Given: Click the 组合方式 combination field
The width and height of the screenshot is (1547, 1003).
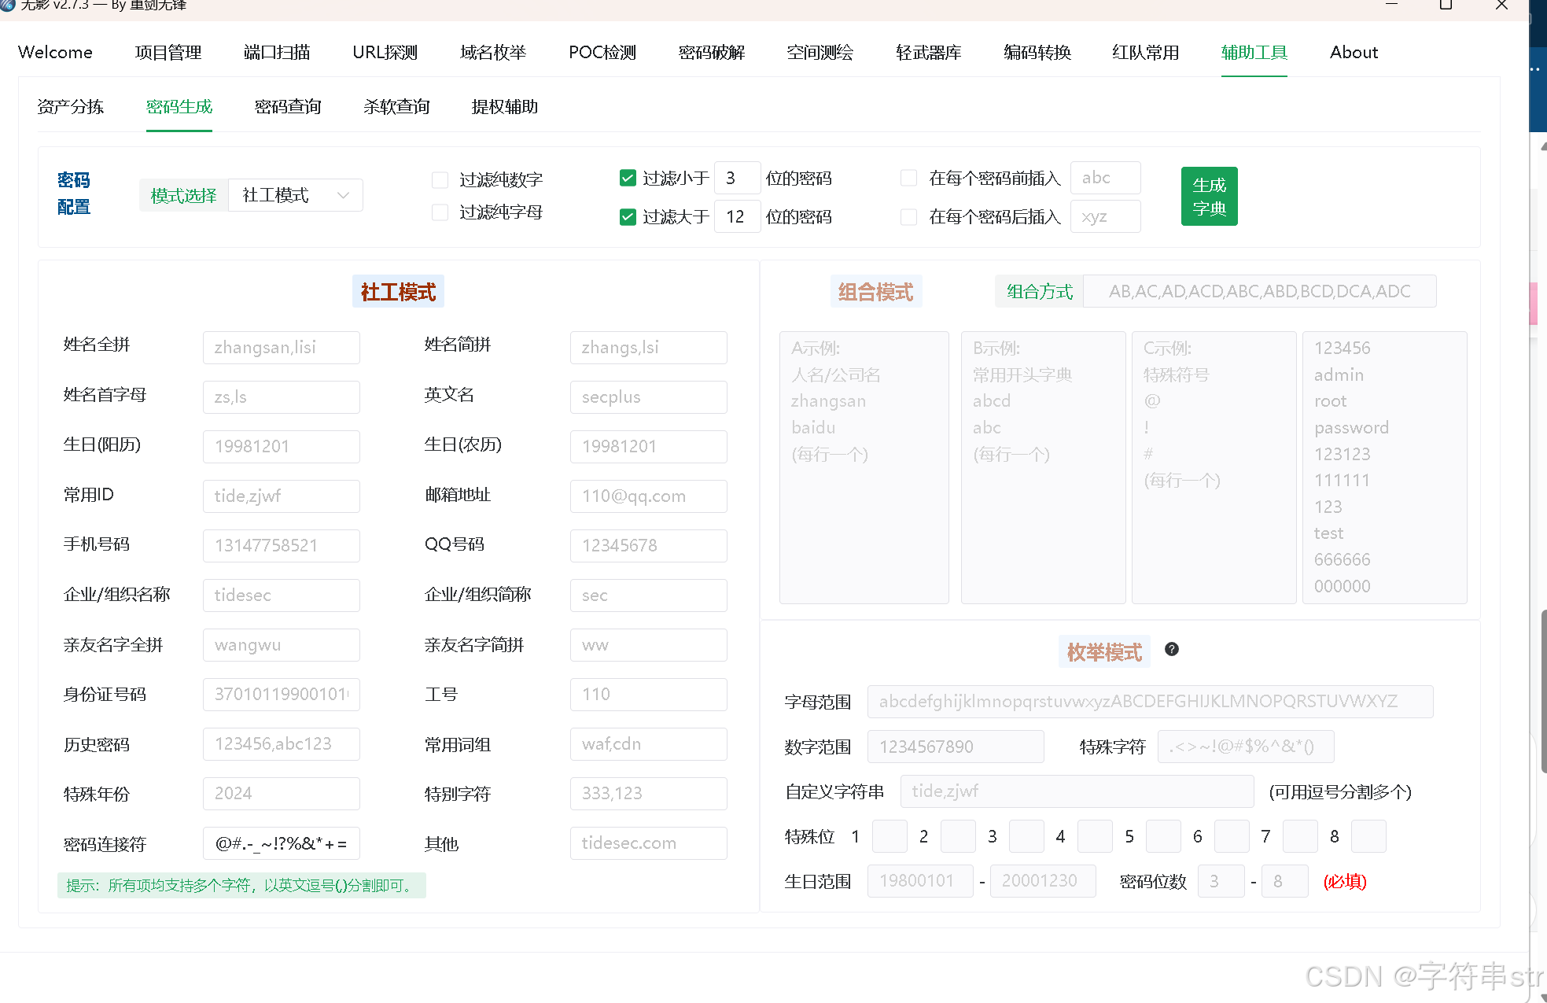Looking at the screenshot, I should pos(1258,292).
